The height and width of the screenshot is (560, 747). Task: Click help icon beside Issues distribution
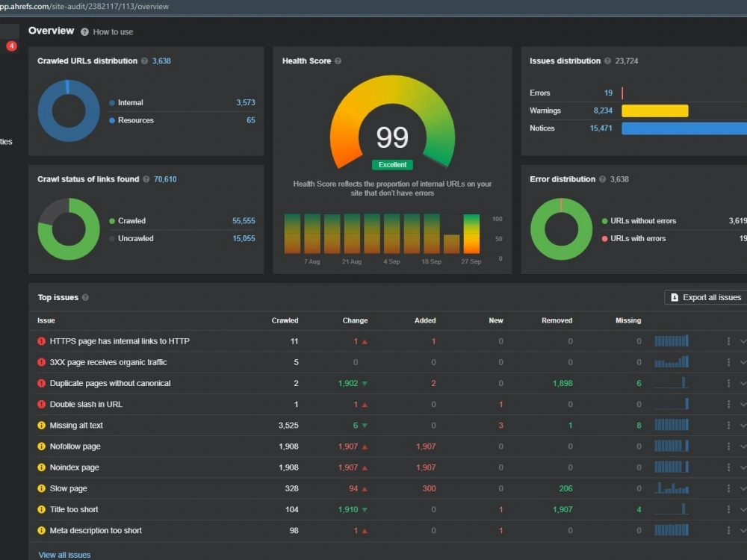pos(607,61)
